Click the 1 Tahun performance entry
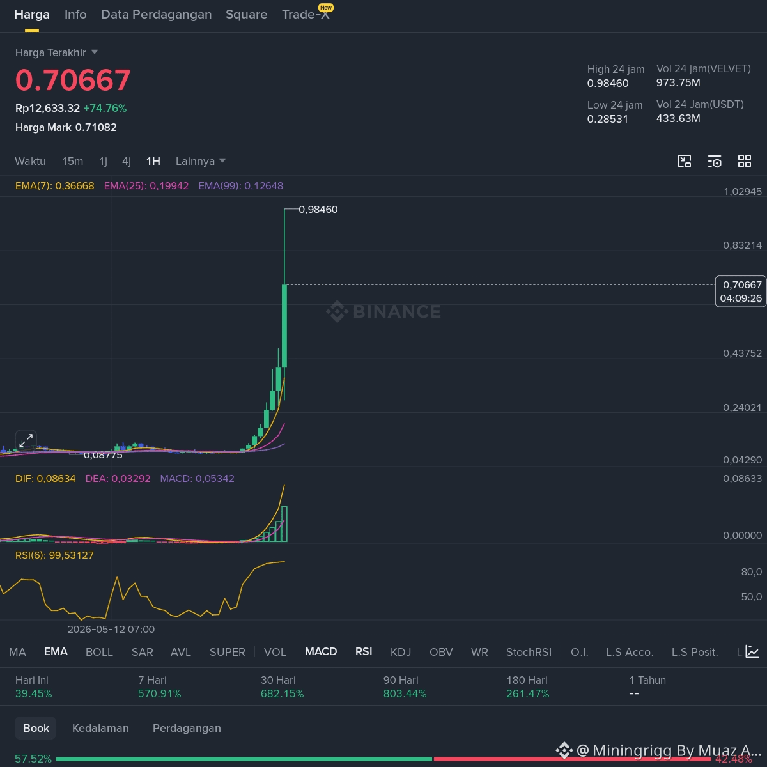Image resolution: width=767 pixels, height=767 pixels. pos(647,686)
